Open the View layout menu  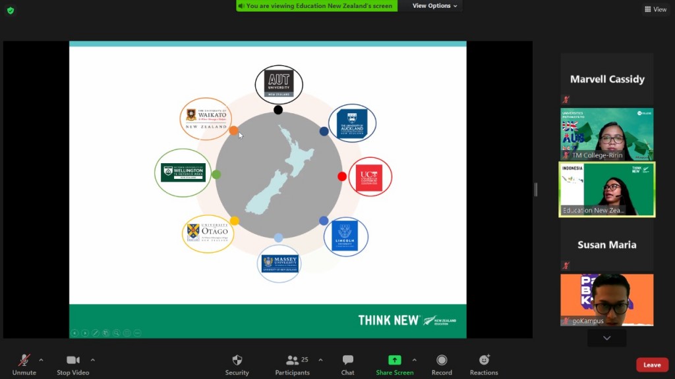[x=655, y=9]
